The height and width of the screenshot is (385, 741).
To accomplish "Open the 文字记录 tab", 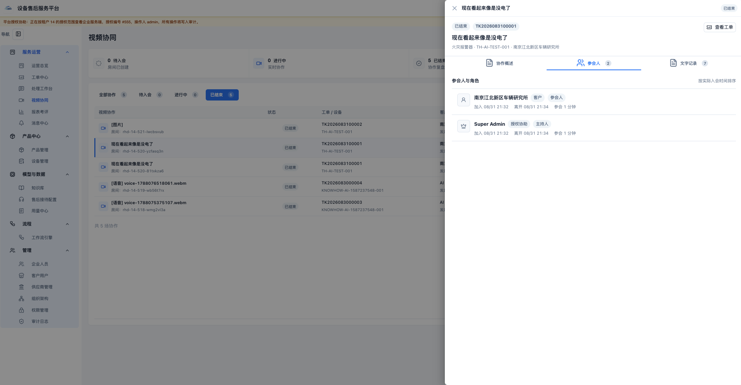I will coord(689,63).
